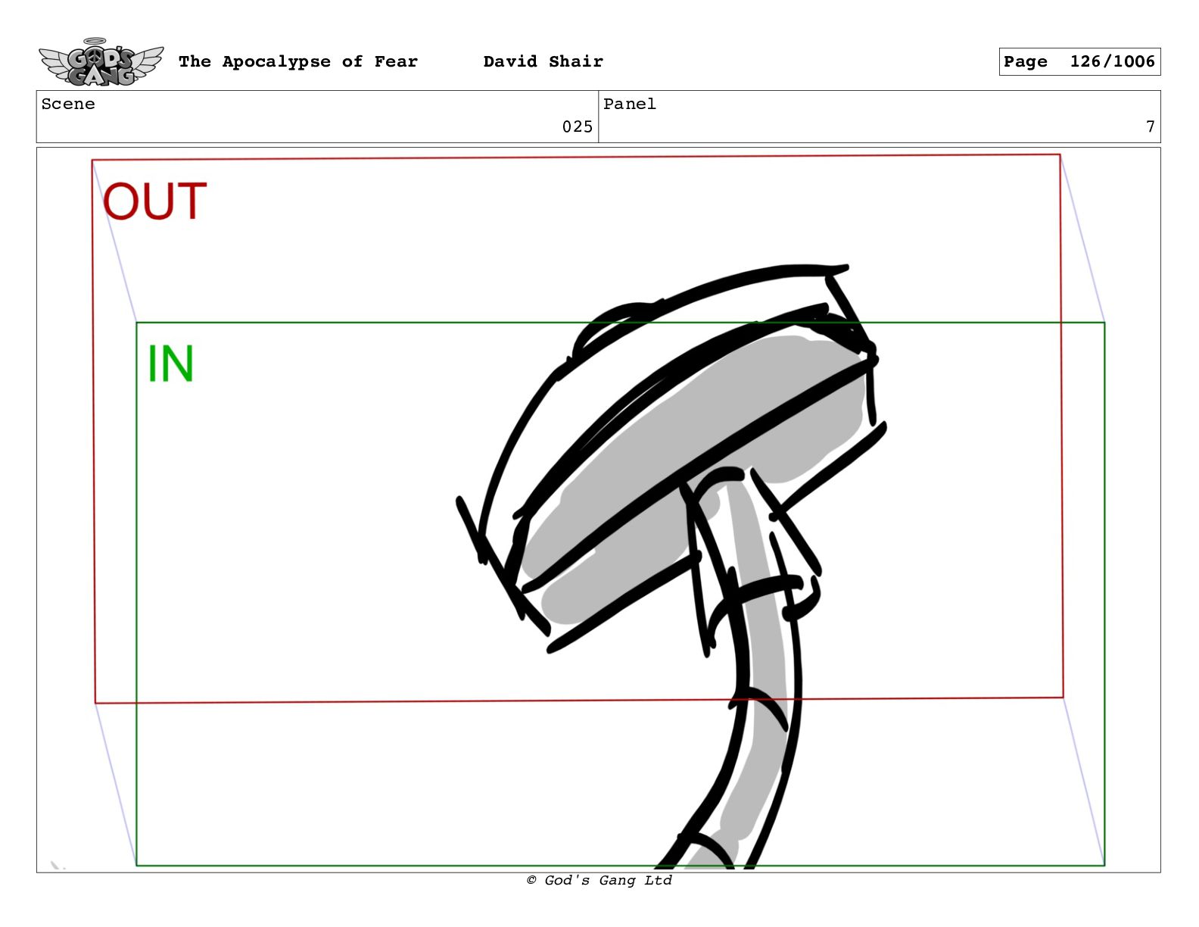
Task: Click the author name 'David Shair'
Action: pyautogui.click(x=543, y=61)
